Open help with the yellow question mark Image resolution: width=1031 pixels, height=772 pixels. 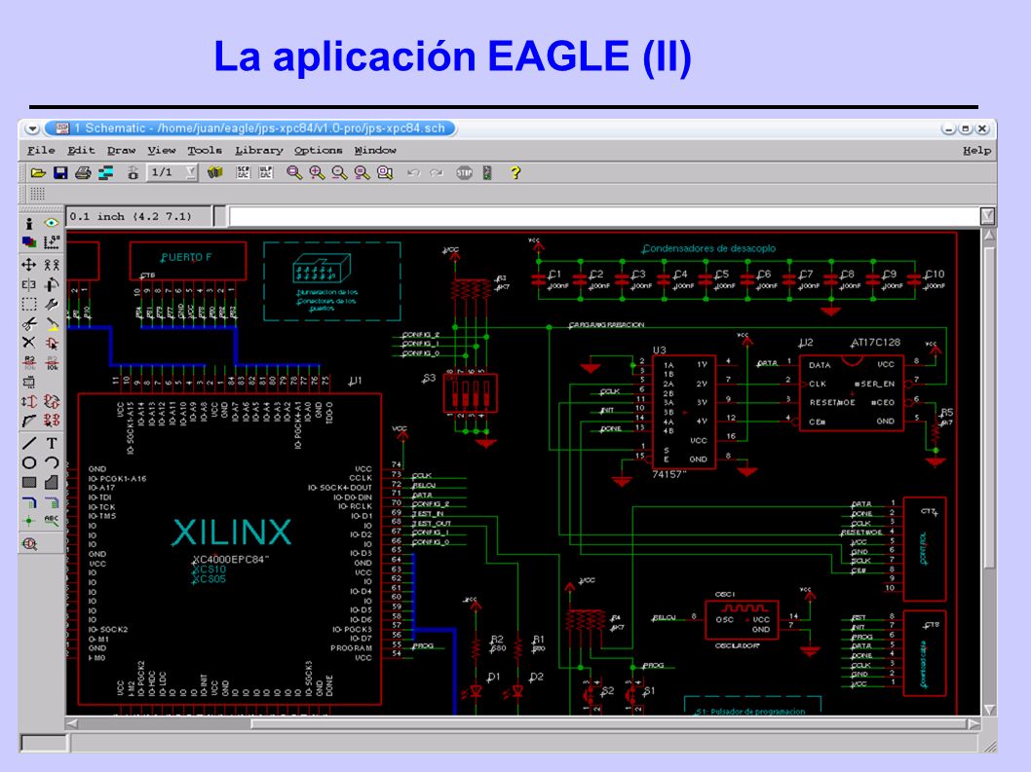[x=515, y=172]
